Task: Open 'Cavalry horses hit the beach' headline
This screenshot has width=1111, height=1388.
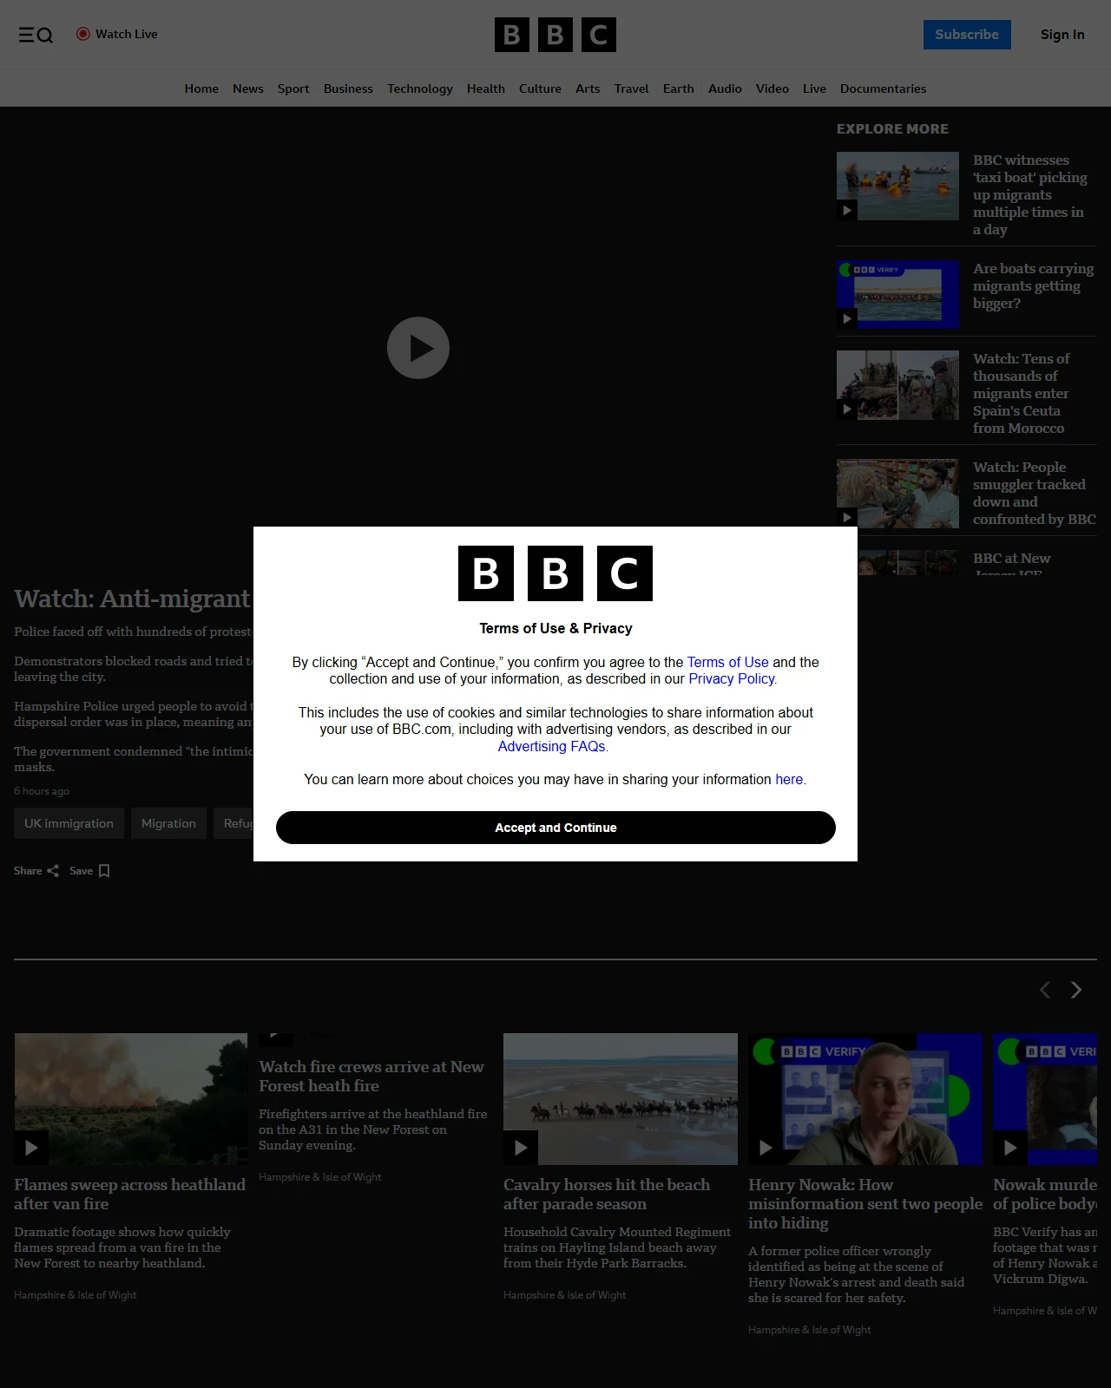Action: (607, 1195)
